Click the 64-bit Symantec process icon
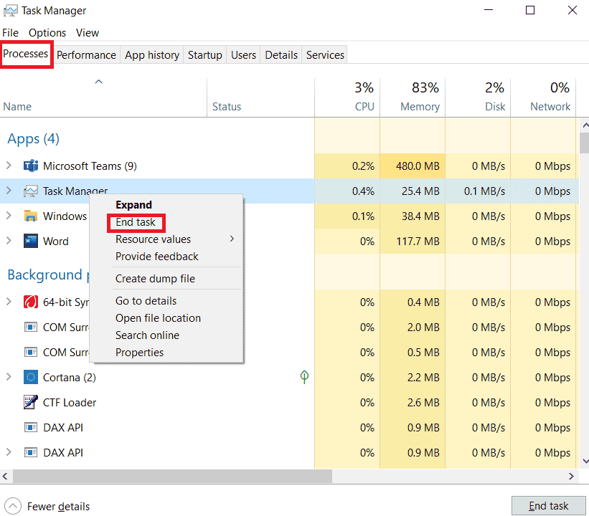Image resolution: width=589 pixels, height=516 pixels. click(30, 302)
